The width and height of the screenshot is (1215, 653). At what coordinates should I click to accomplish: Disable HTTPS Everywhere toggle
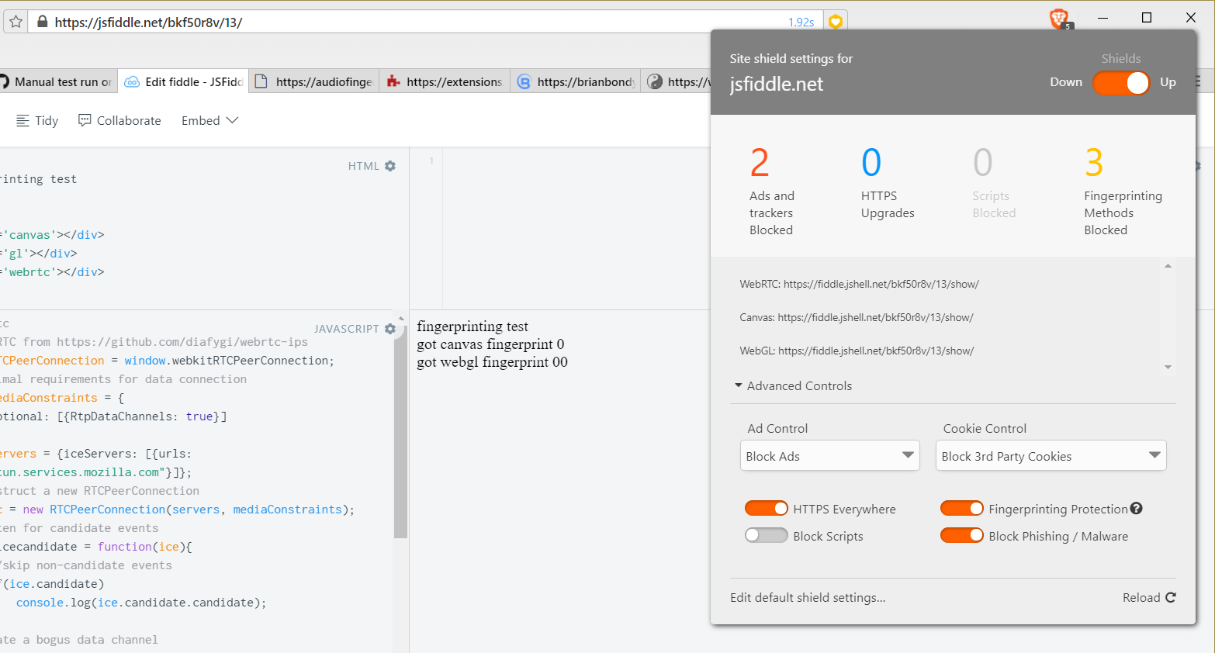(x=767, y=508)
